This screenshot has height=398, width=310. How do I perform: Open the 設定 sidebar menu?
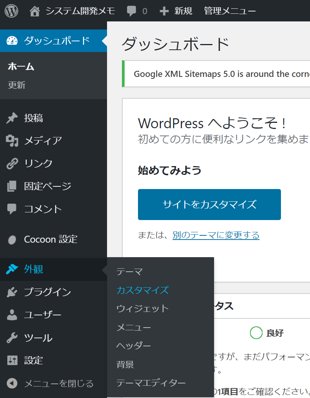click(x=34, y=360)
